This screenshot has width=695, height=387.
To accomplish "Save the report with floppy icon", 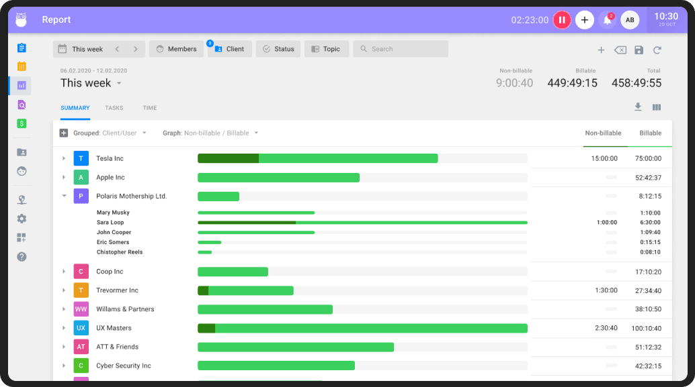I will point(639,50).
